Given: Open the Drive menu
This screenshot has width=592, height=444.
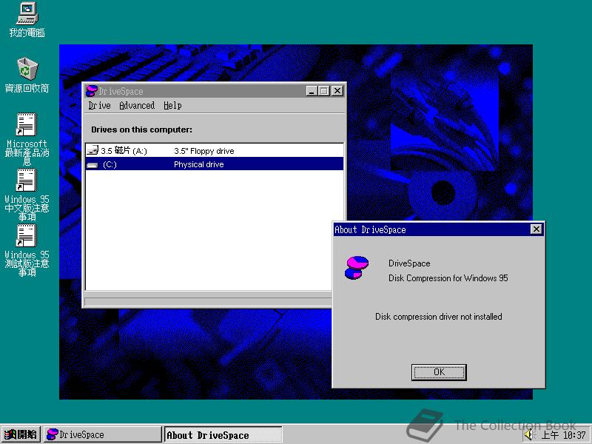Looking at the screenshot, I should tap(100, 105).
